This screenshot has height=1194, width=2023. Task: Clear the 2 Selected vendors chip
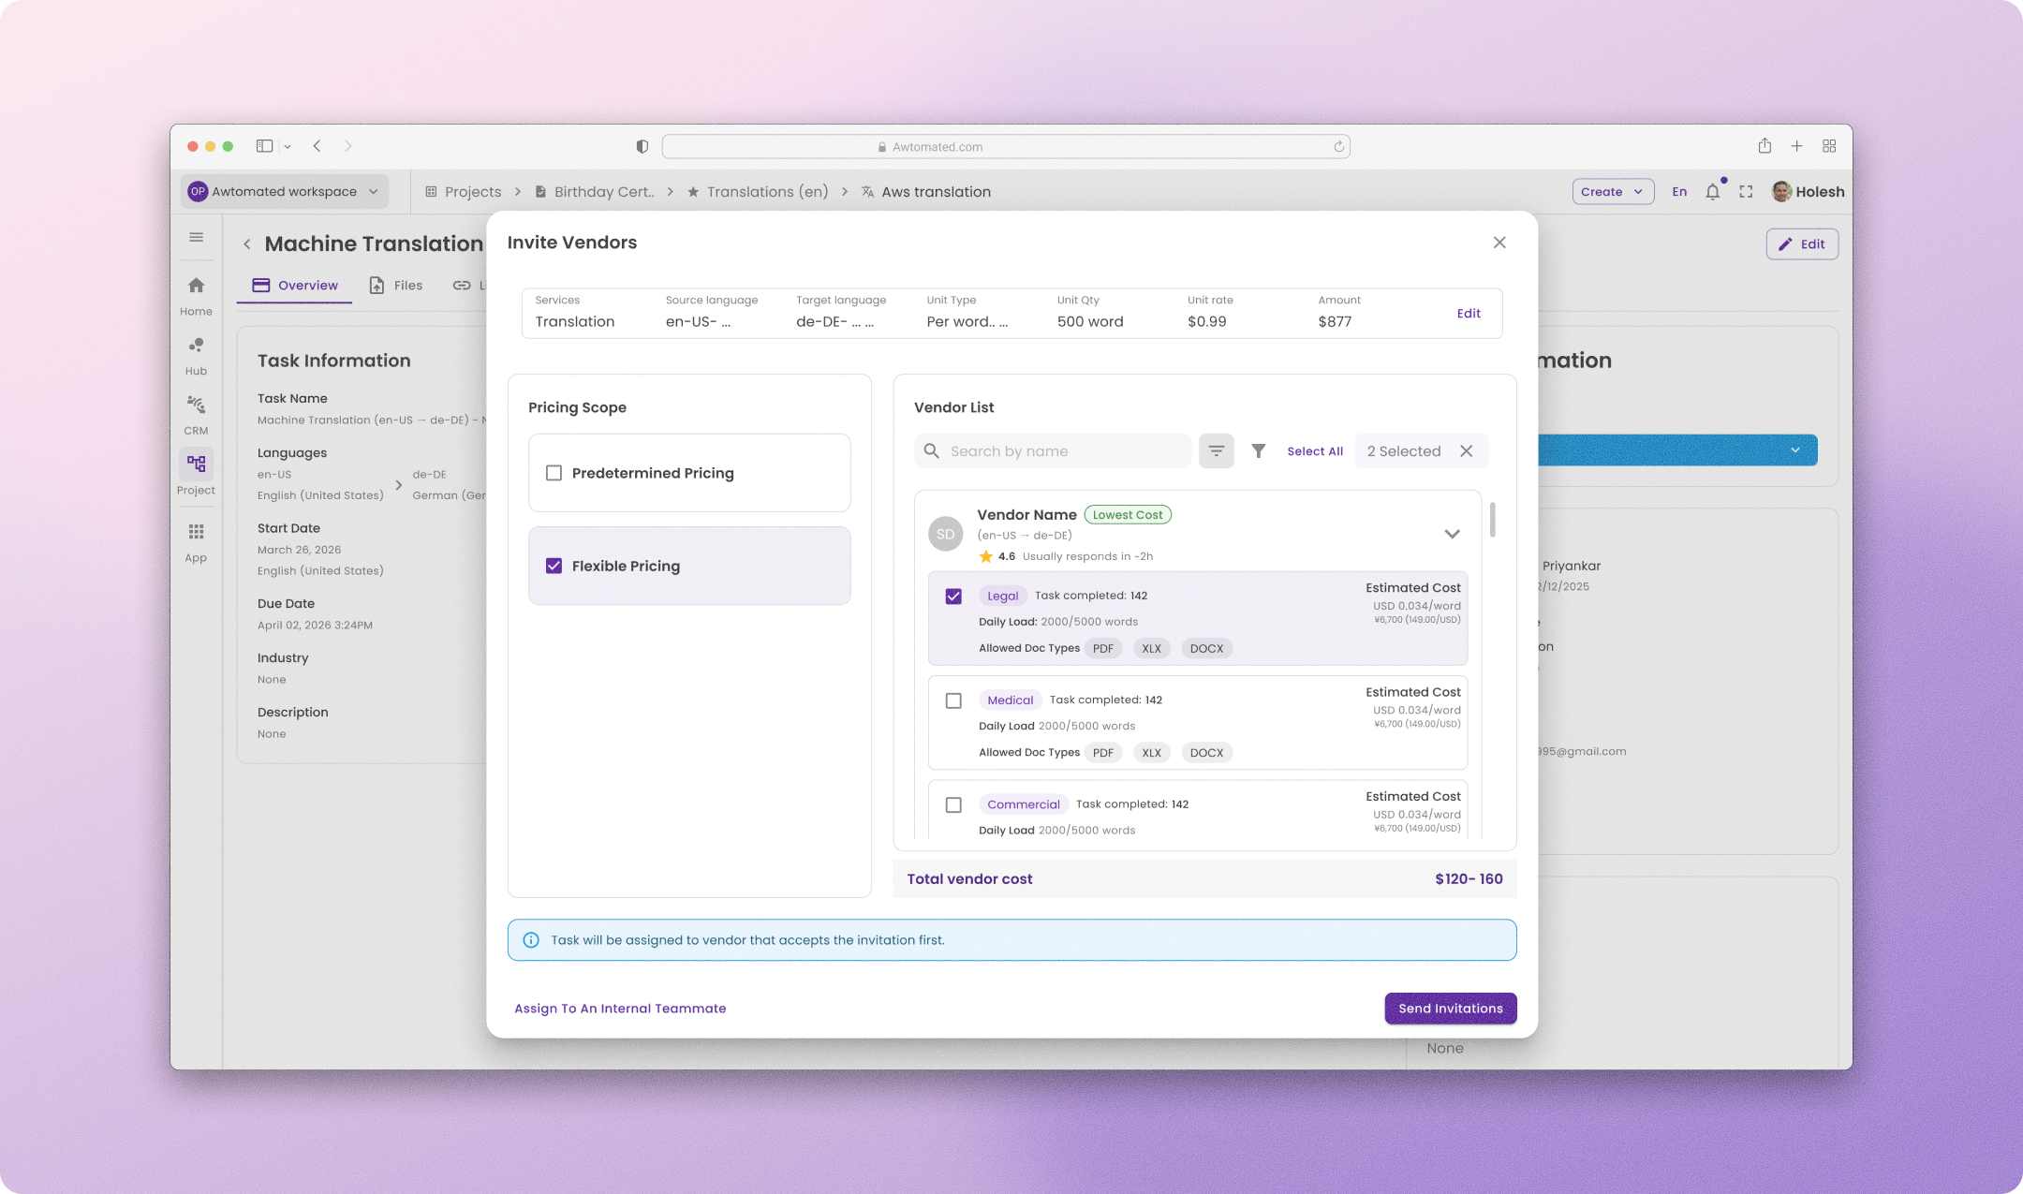point(1467,451)
